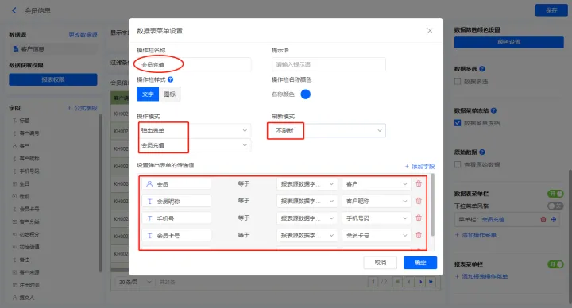Click help icon beside 数据多选

482,68
